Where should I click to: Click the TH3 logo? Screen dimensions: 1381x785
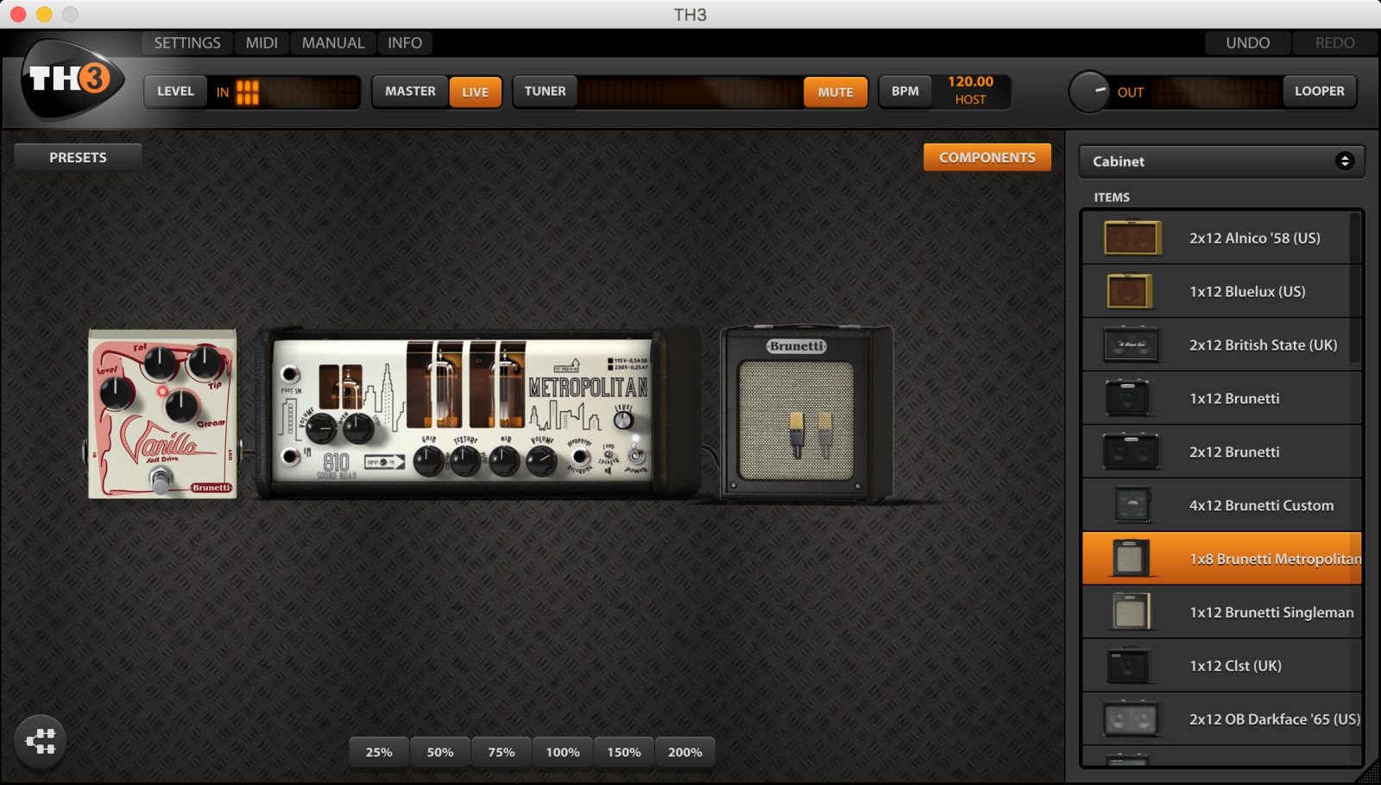(x=73, y=79)
